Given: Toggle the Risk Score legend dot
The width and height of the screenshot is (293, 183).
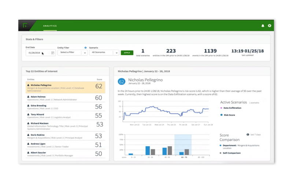Looking at the screenshot, I should (222, 115).
